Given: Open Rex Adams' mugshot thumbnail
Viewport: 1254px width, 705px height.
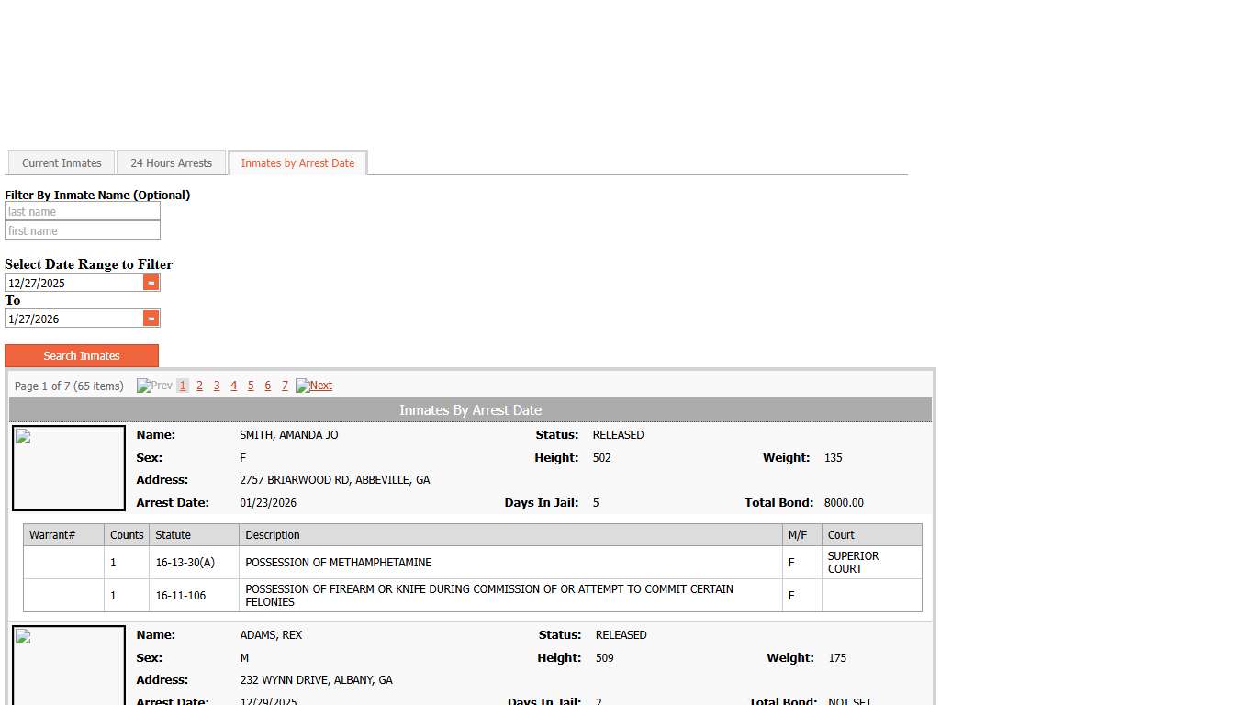Looking at the screenshot, I should pyautogui.click(x=69, y=666).
